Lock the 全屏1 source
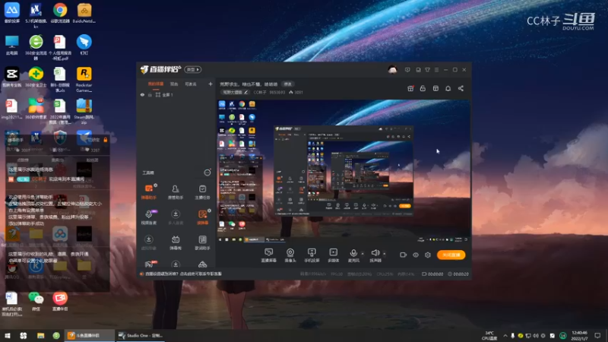This screenshot has height=342, width=608. [150, 95]
